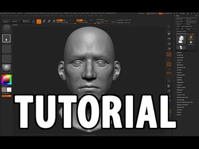The image size is (199, 149).
Task: Expand the Vector Displacement Map section
Action: (185, 102)
